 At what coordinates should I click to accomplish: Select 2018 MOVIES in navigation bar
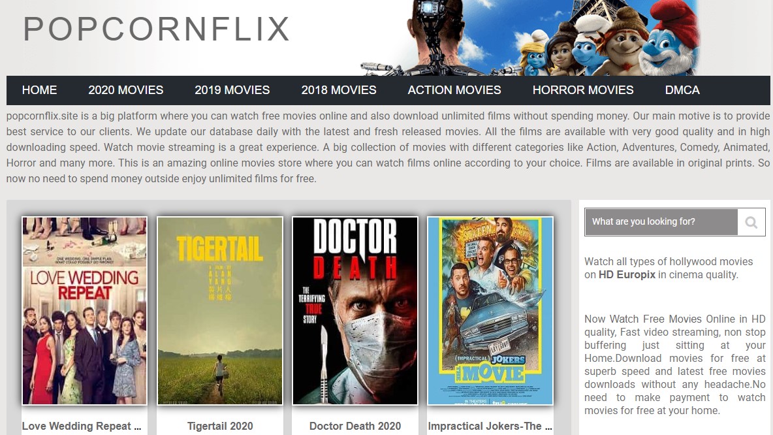click(339, 90)
